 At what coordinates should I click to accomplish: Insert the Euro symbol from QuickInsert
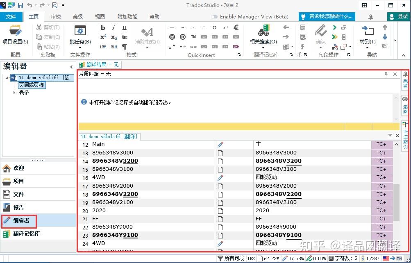pos(236,27)
